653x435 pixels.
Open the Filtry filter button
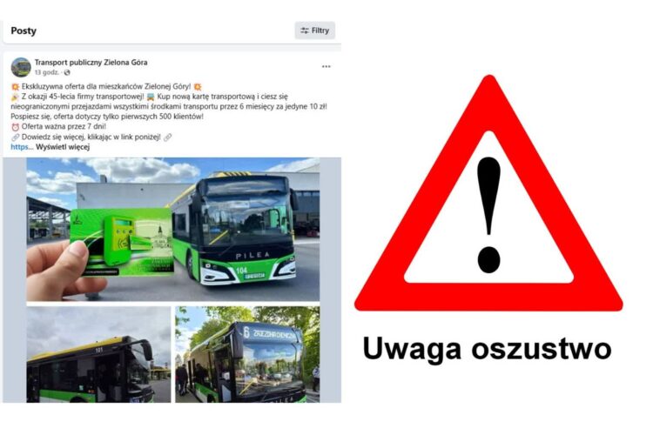click(x=315, y=30)
